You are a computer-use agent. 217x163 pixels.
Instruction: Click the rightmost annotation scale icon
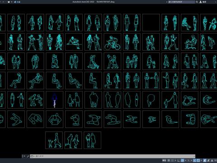click(212, 160)
